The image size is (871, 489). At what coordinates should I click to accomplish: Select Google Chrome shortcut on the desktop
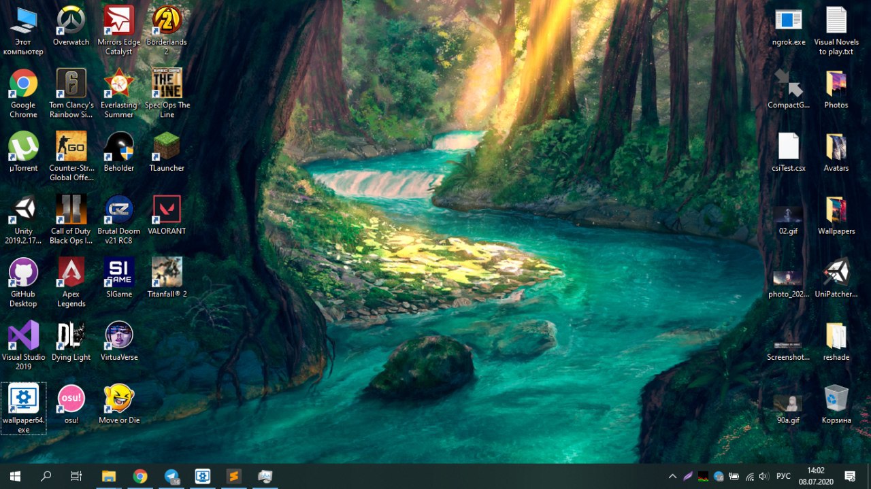23,93
